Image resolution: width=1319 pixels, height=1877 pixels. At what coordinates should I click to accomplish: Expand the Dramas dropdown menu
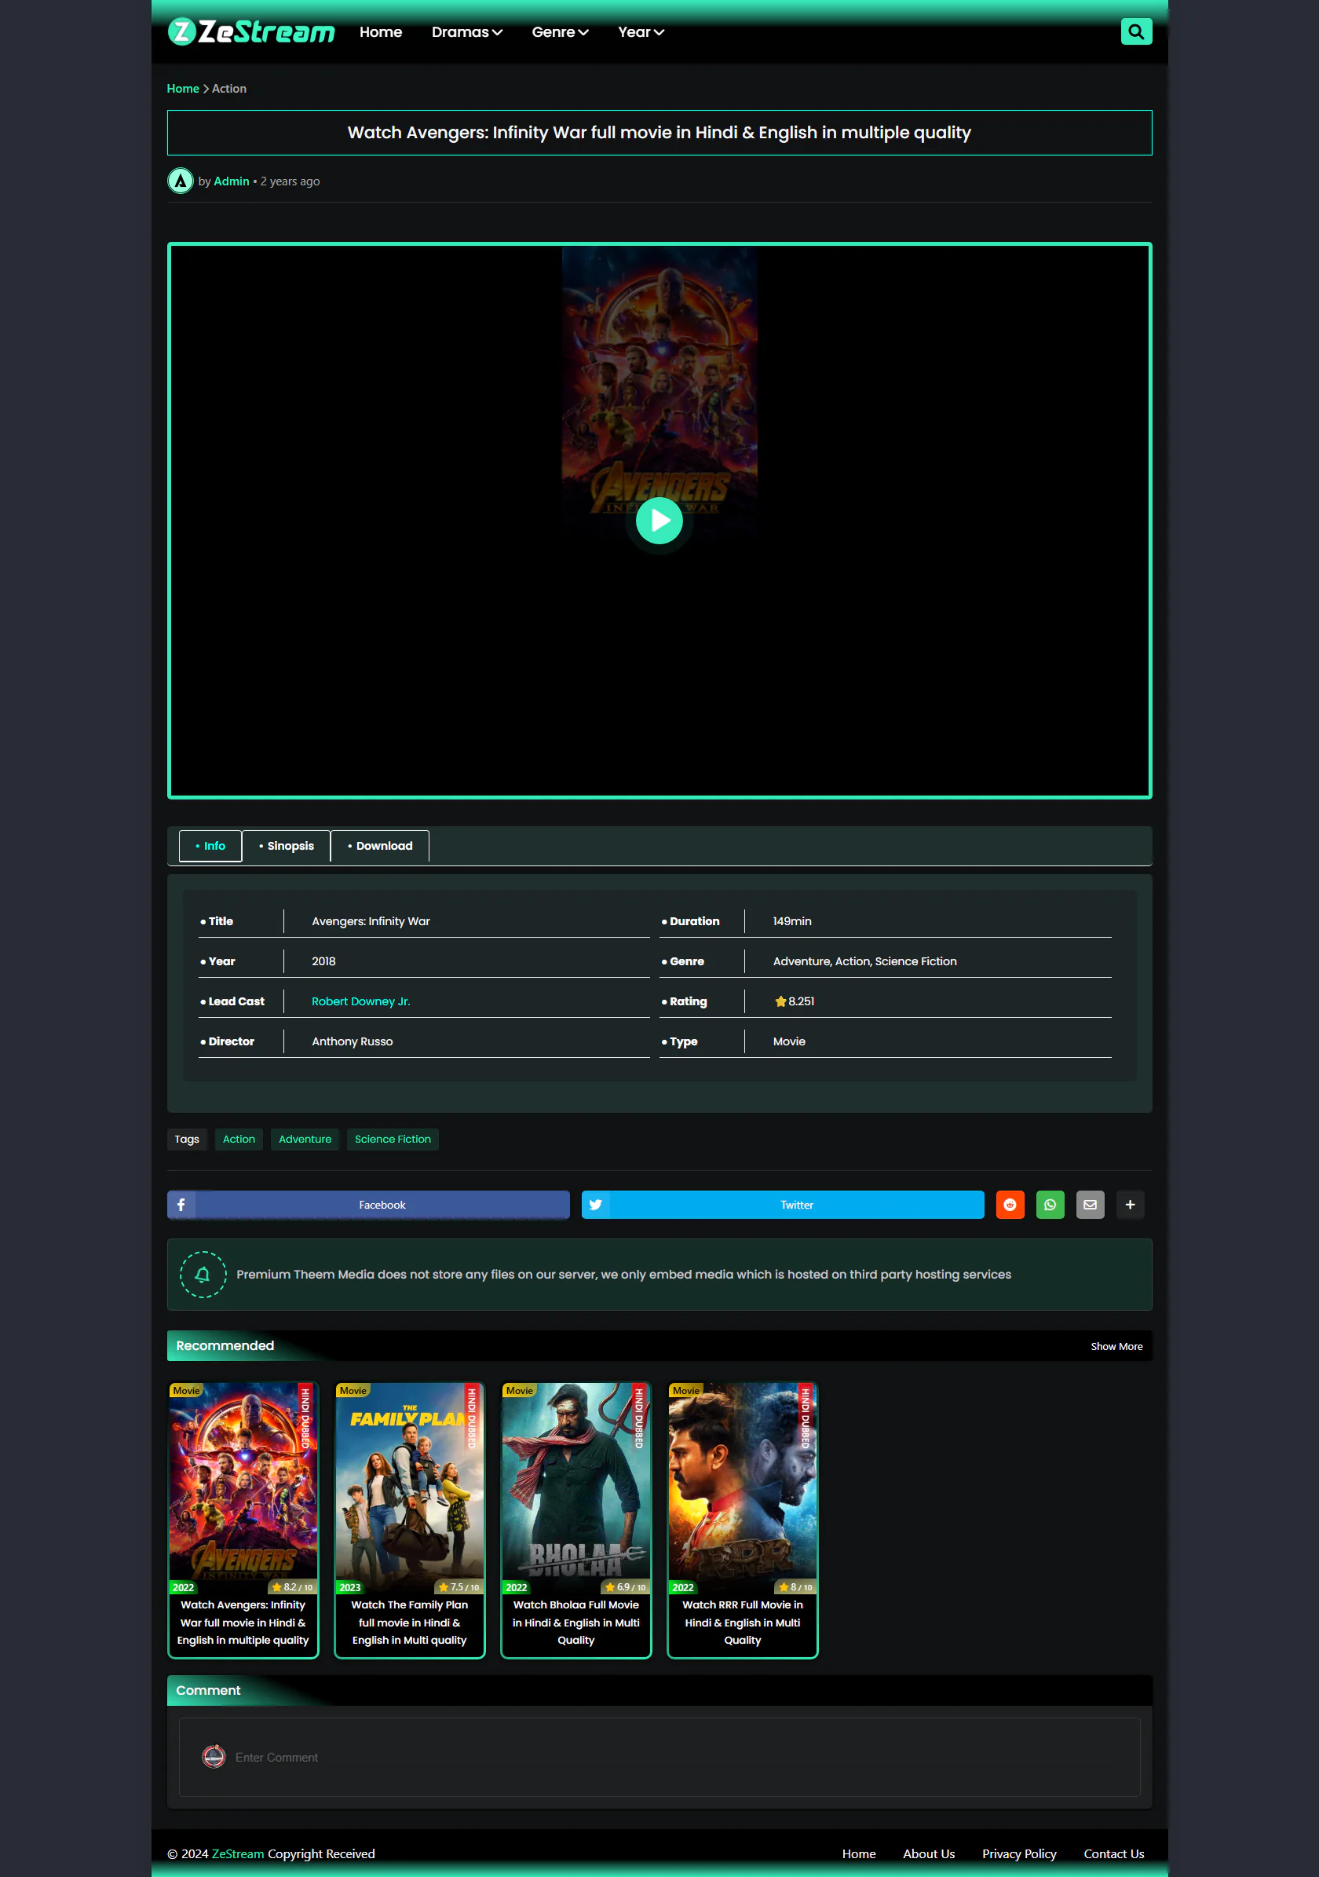(466, 32)
